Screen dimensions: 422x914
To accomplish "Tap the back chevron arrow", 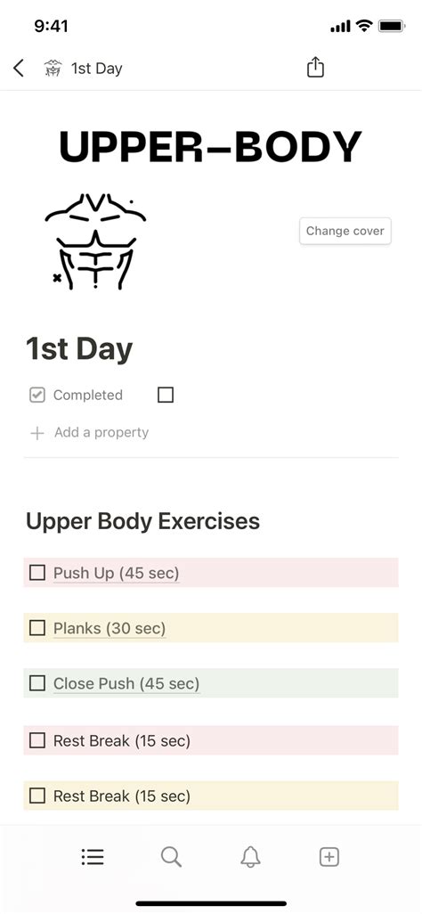I will click(x=19, y=69).
